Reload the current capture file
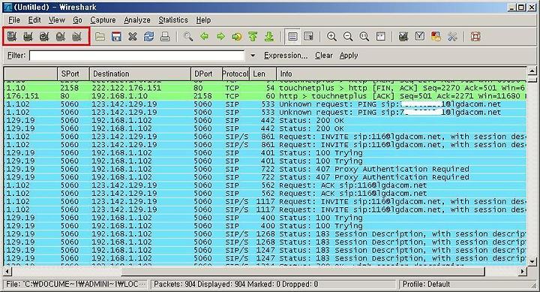 [x=148, y=36]
